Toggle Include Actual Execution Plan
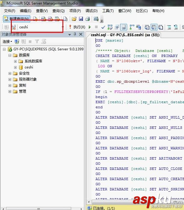The height and width of the screenshot is (210, 184). 132,27
